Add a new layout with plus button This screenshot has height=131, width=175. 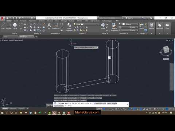click(x=28, y=108)
